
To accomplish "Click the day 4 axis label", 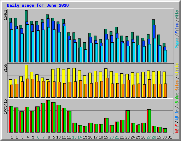I will (x=28, y=137).
